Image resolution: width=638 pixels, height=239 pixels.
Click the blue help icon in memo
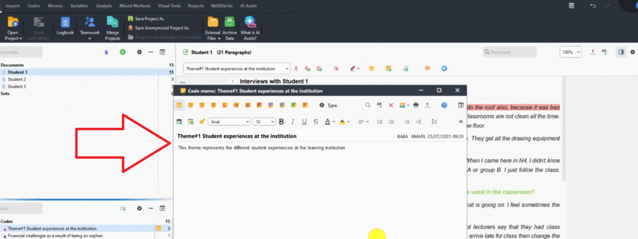pyautogui.click(x=444, y=105)
